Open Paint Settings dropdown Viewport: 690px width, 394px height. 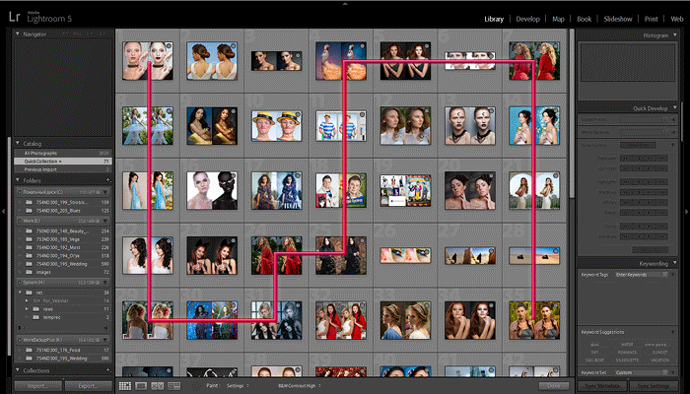[239, 386]
